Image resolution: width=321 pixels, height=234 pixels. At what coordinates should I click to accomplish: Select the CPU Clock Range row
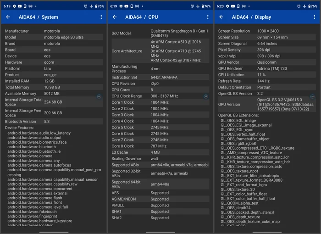pyautogui.click(x=160, y=96)
